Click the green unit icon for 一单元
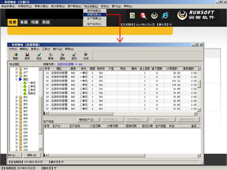The height and width of the screenshot is (170, 227). (x=25, y=83)
